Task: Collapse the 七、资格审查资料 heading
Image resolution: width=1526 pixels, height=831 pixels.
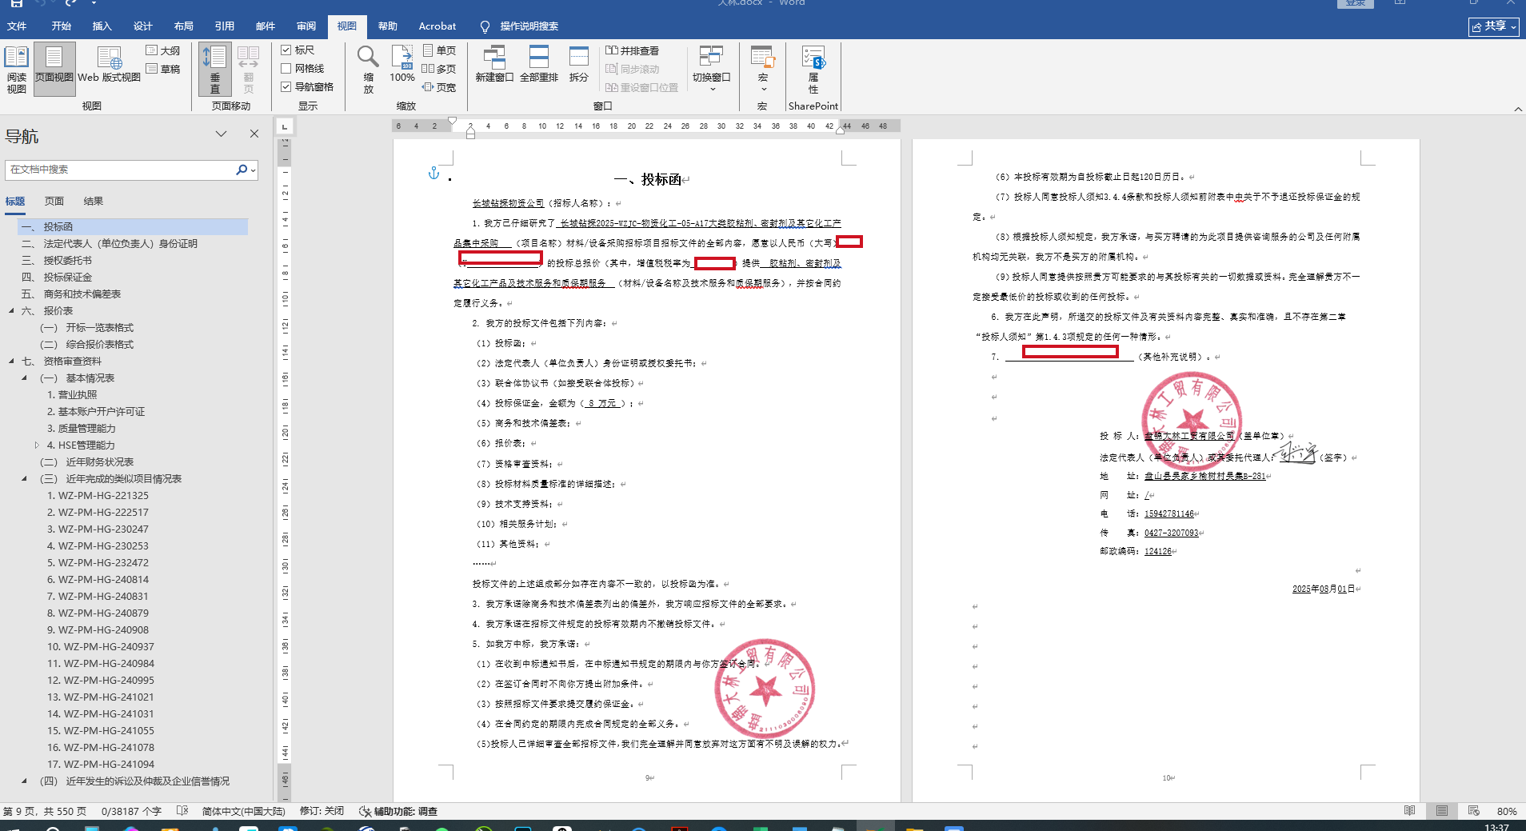Action: tap(11, 361)
